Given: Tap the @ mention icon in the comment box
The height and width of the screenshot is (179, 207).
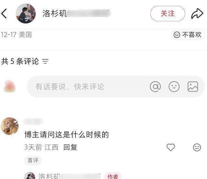Looking at the screenshot, I should click(155, 87).
